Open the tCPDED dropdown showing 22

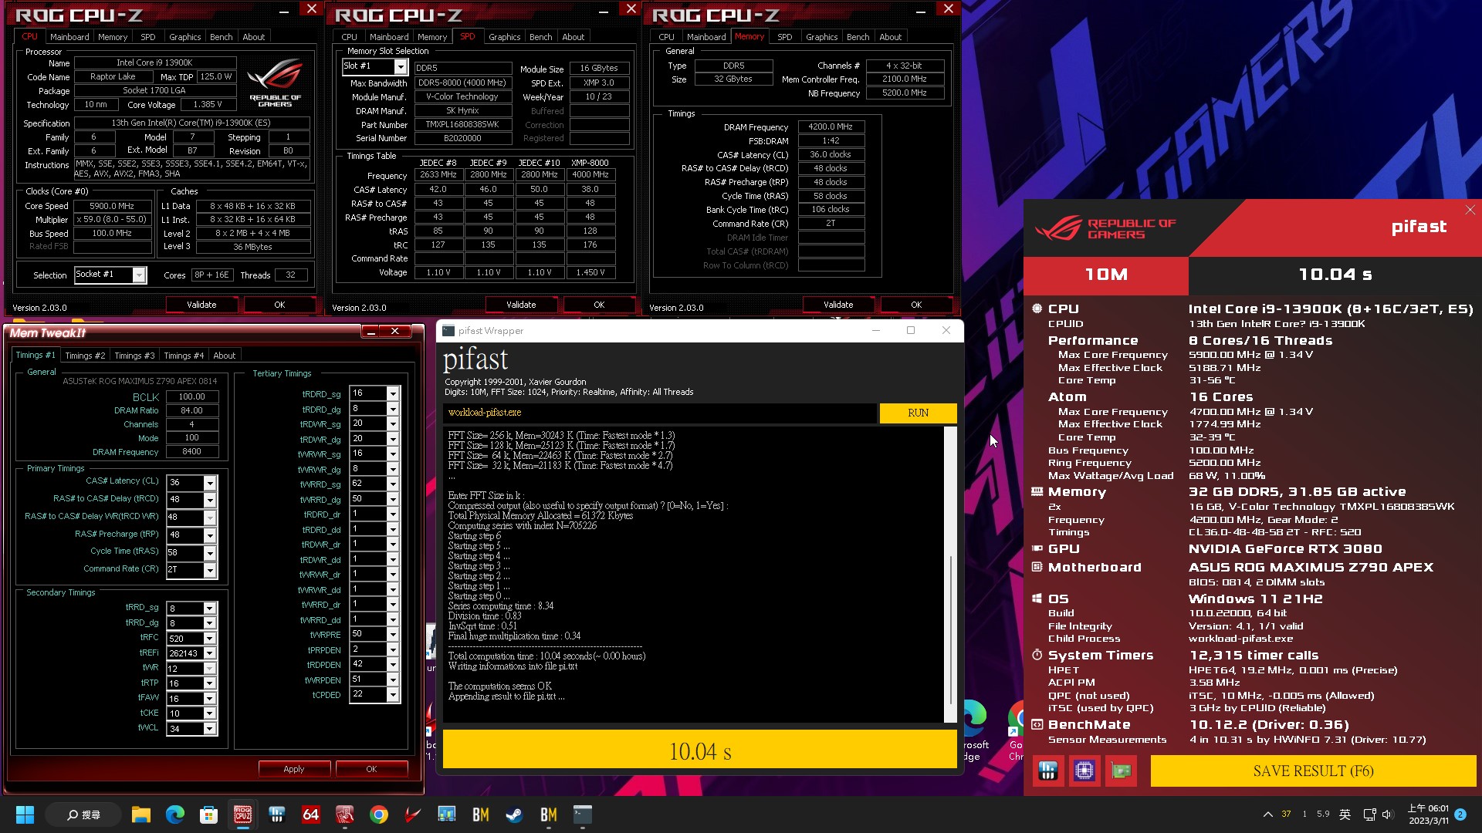tap(392, 694)
